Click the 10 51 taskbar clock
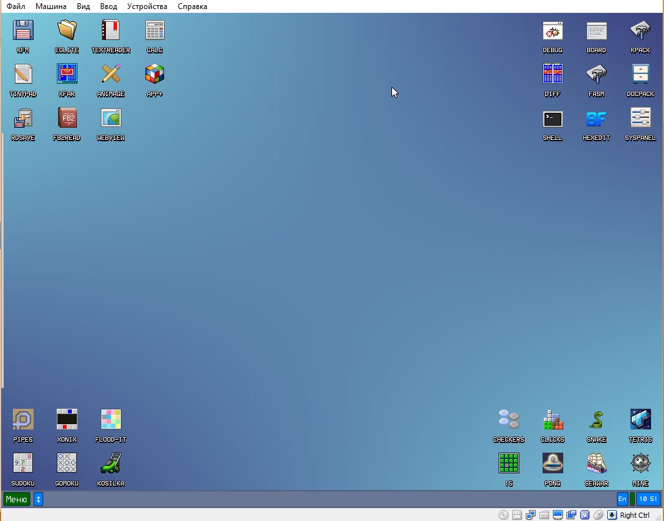This screenshot has height=521, width=664. point(648,499)
